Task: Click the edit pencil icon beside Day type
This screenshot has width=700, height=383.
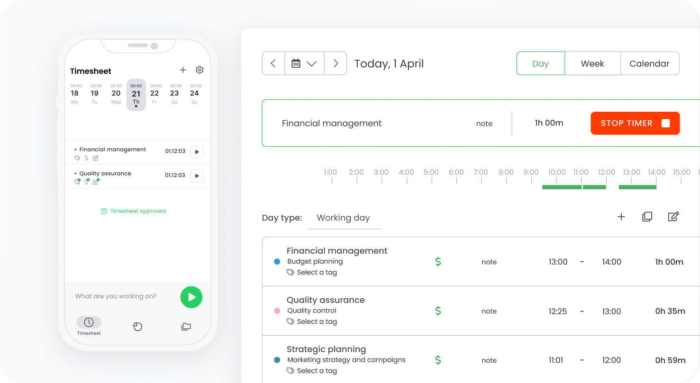Action: pyautogui.click(x=673, y=217)
